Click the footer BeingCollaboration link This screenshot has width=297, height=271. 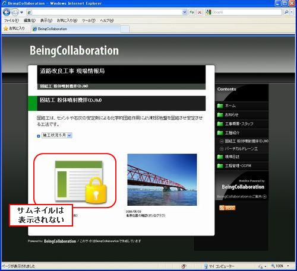[x=60, y=241]
